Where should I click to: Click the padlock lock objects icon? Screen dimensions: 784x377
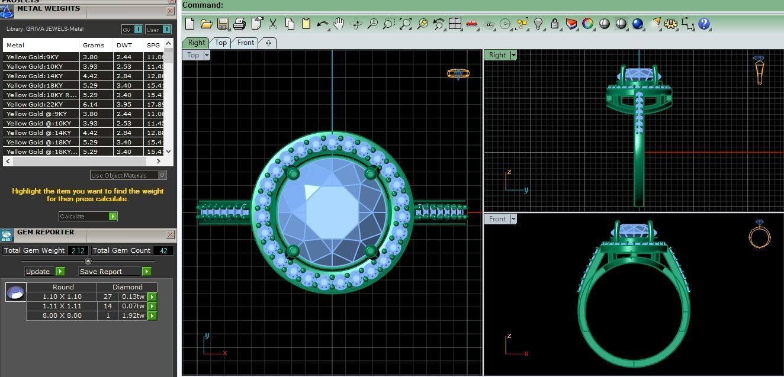tap(555, 24)
